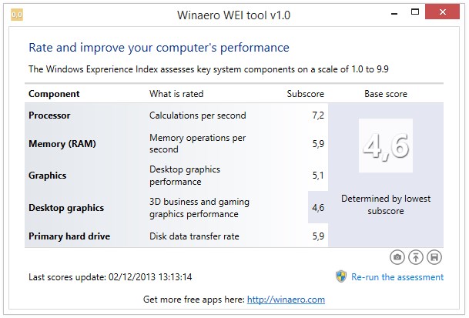Re-run the assessment

click(397, 277)
